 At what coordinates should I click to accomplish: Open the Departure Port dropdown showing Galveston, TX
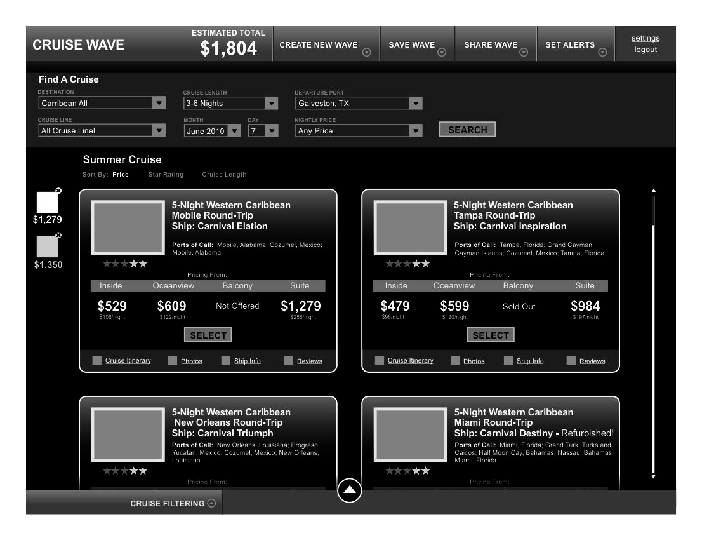tap(359, 103)
